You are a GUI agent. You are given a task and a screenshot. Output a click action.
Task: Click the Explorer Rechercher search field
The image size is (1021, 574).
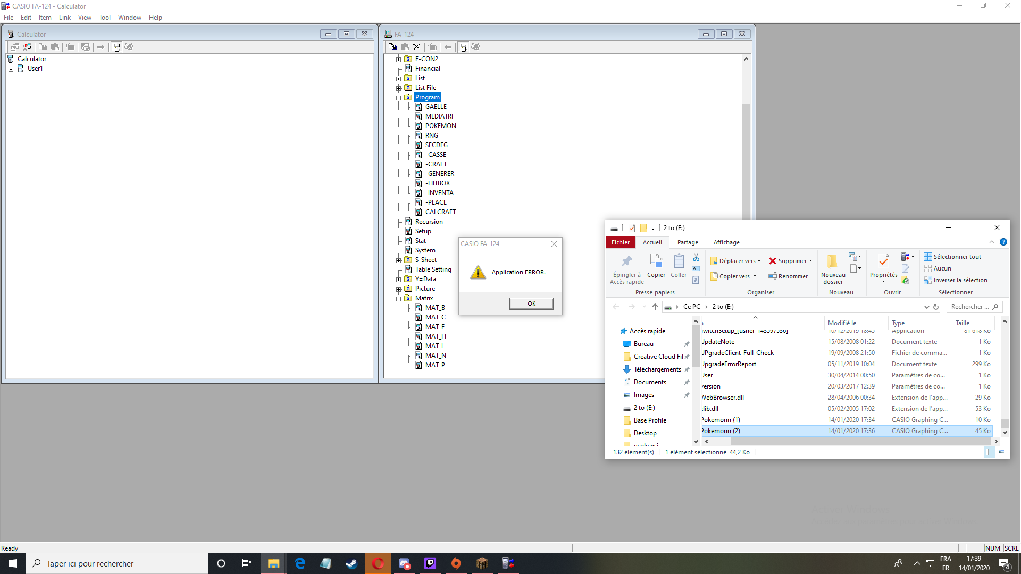pos(974,307)
